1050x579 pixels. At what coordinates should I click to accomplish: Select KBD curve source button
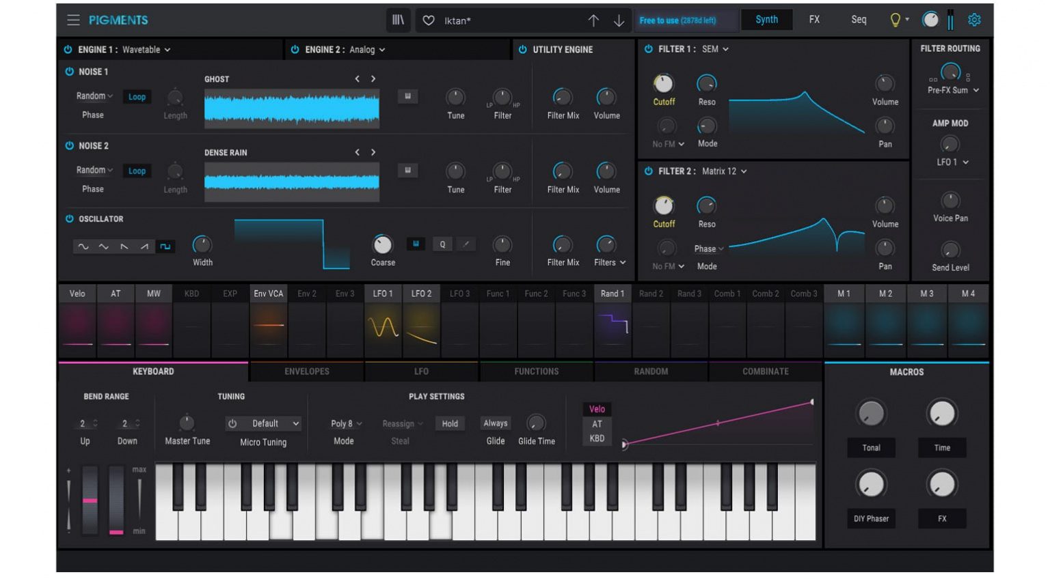click(x=597, y=438)
